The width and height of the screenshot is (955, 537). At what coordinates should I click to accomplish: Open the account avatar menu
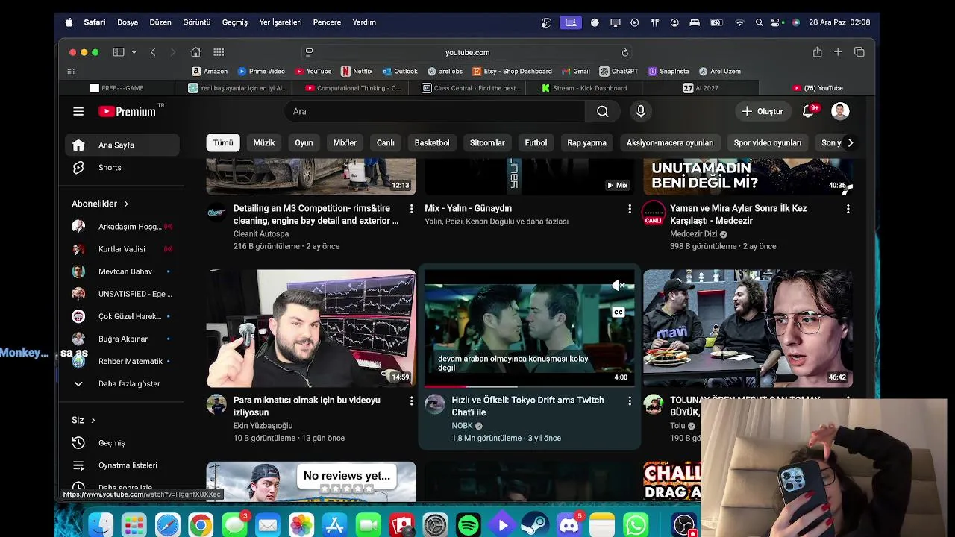pyautogui.click(x=840, y=112)
